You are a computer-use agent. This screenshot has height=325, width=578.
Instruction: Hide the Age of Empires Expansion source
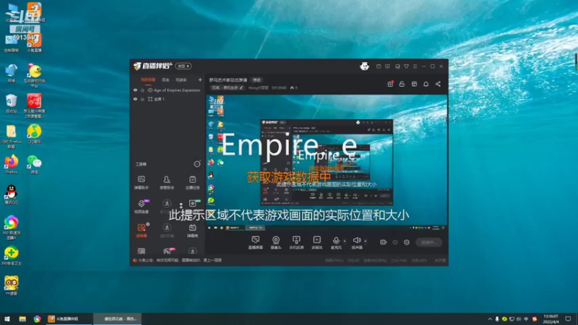tap(135, 90)
